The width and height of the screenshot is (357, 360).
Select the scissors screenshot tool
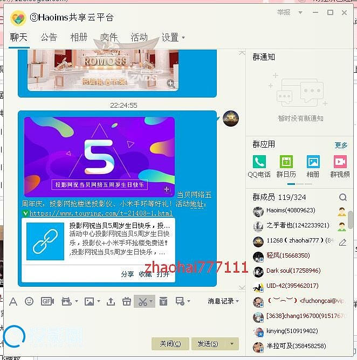point(143,301)
